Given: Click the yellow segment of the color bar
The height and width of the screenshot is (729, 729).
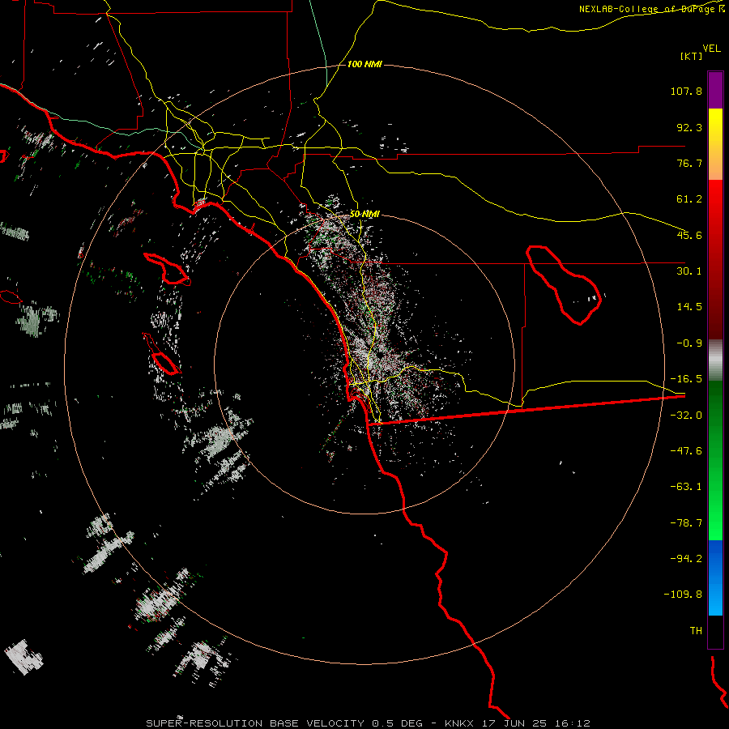Looking at the screenshot, I should tap(715, 144).
